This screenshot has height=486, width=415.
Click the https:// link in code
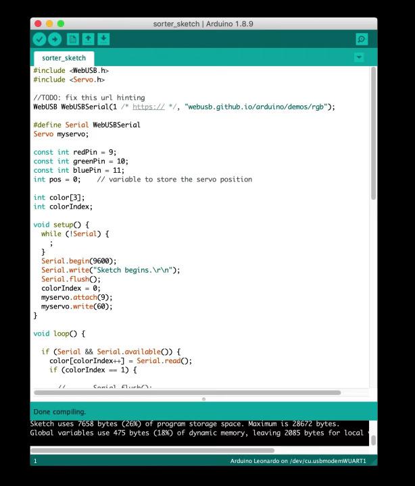(x=149, y=107)
